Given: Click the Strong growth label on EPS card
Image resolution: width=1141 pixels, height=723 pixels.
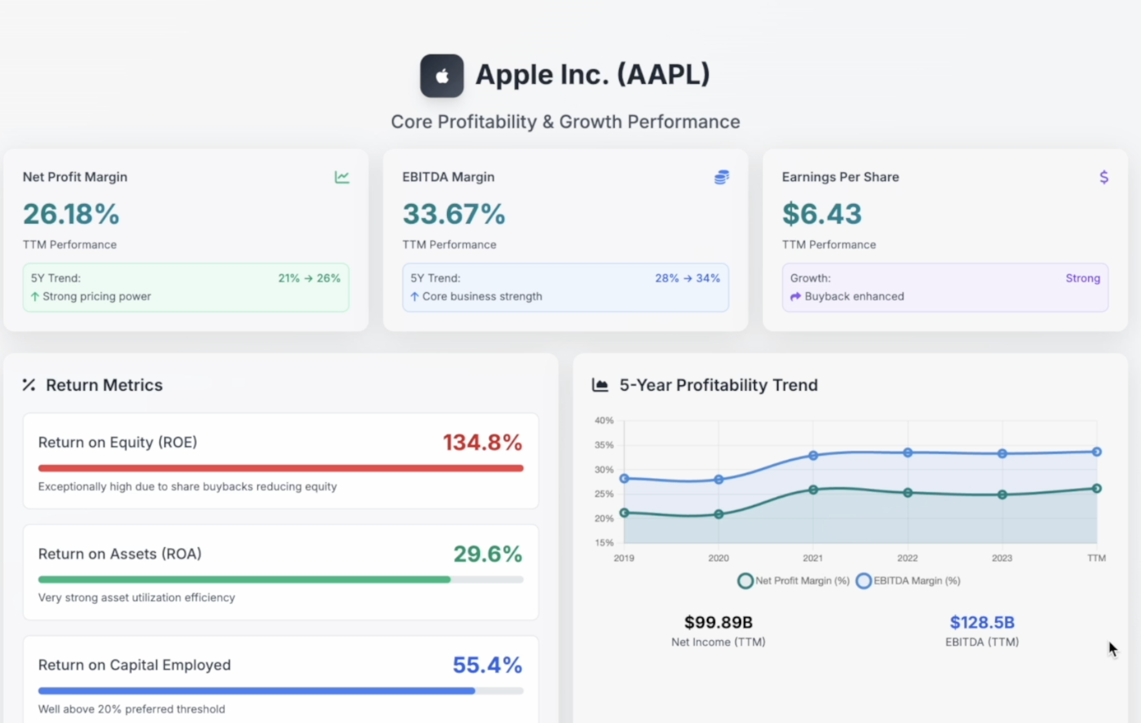Looking at the screenshot, I should click(x=1083, y=278).
